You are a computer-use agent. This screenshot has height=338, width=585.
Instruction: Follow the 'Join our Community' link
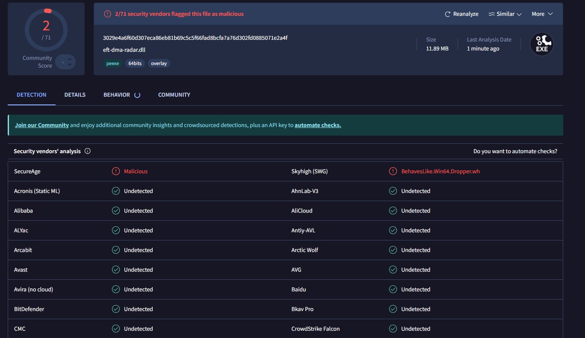[x=42, y=125]
